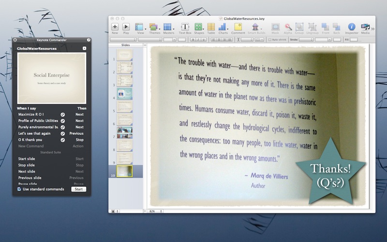This screenshot has width=387, height=242.
Task: Click the Smart Builds toolbar icon
Action: click(255, 27)
